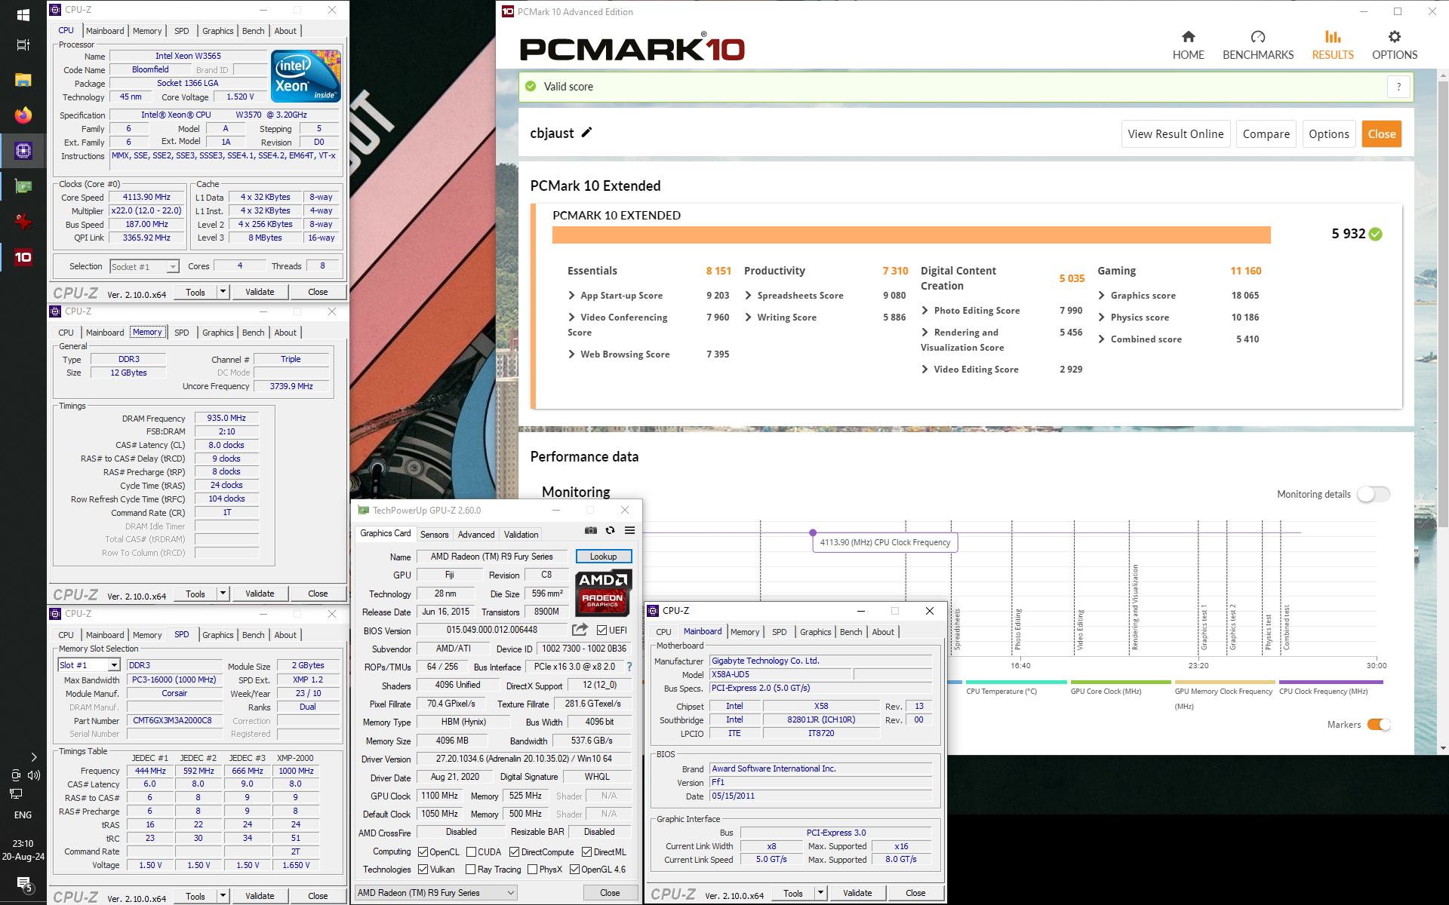Click View Result Online button
The height and width of the screenshot is (905, 1449).
[1176, 134]
